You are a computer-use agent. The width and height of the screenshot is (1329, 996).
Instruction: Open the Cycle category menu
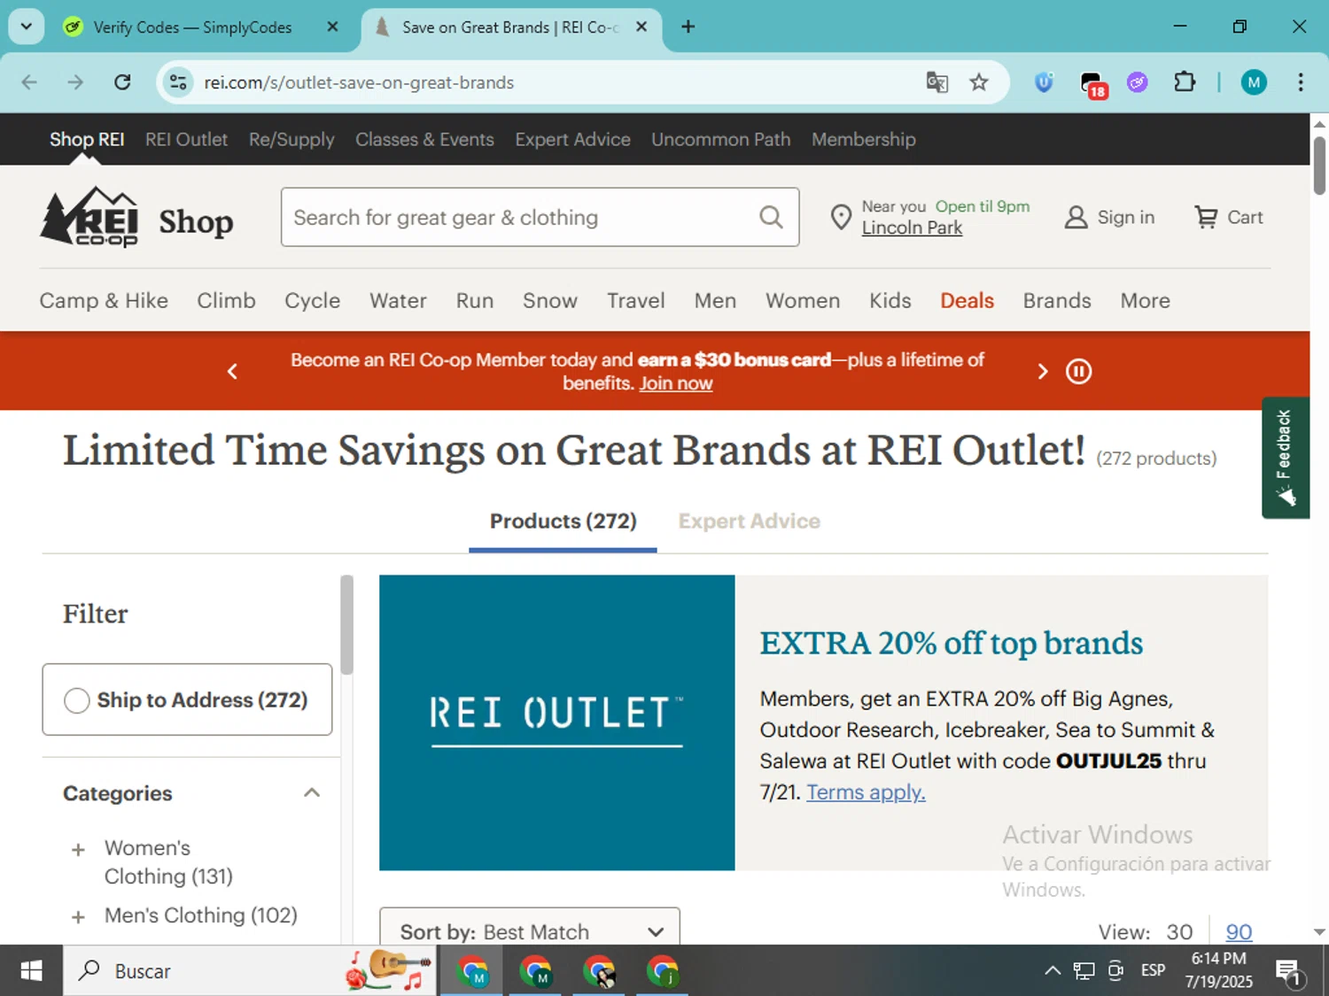click(x=312, y=301)
